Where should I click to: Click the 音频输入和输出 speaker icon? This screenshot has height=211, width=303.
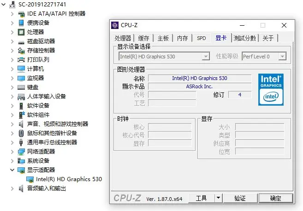[21, 188]
